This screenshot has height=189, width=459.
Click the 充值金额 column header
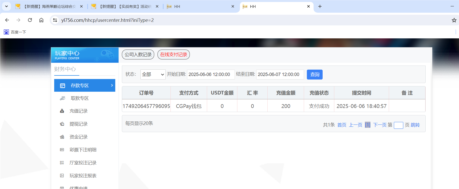tap(286, 93)
